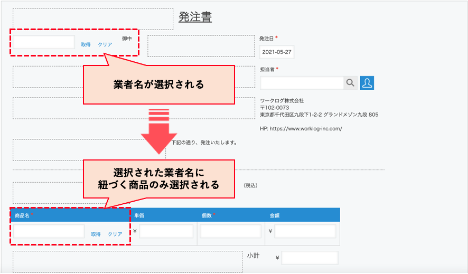Click the 担当者 search input field
The height and width of the screenshot is (274, 468).
[302, 83]
